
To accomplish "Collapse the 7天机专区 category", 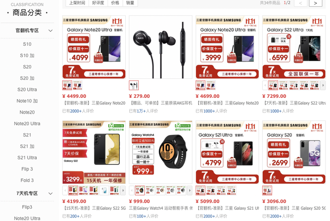I will click(51, 193).
